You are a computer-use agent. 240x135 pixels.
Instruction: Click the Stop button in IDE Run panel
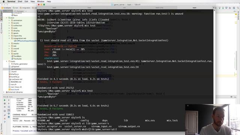tap(4, 103)
